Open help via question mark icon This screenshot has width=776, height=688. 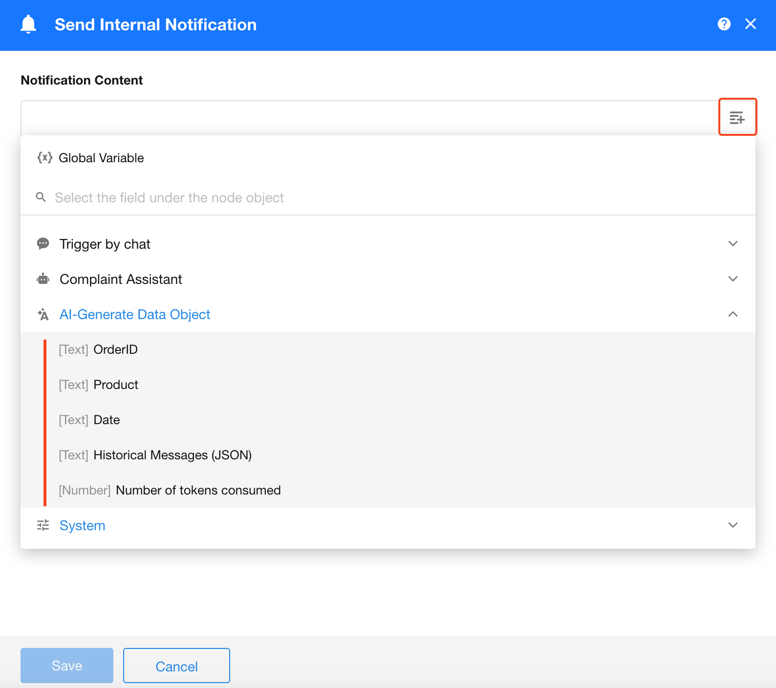(x=724, y=24)
